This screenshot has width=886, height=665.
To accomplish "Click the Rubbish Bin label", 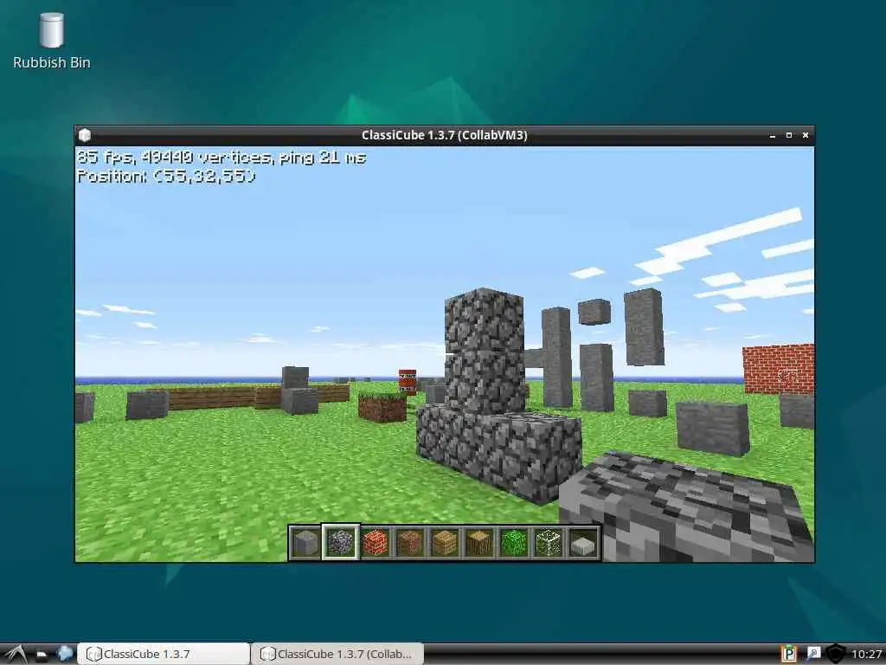I will [x=51, y=62].
